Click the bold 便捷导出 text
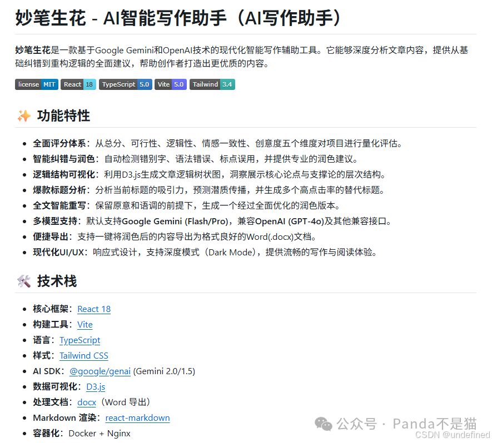The height and width of the screenshot is (443, 492). 51,237
